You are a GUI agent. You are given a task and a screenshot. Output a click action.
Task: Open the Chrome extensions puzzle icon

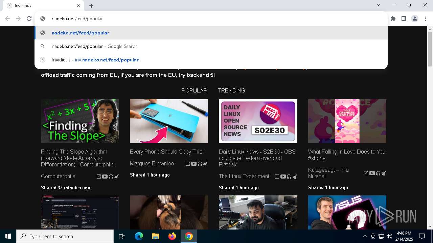(393, 19)
